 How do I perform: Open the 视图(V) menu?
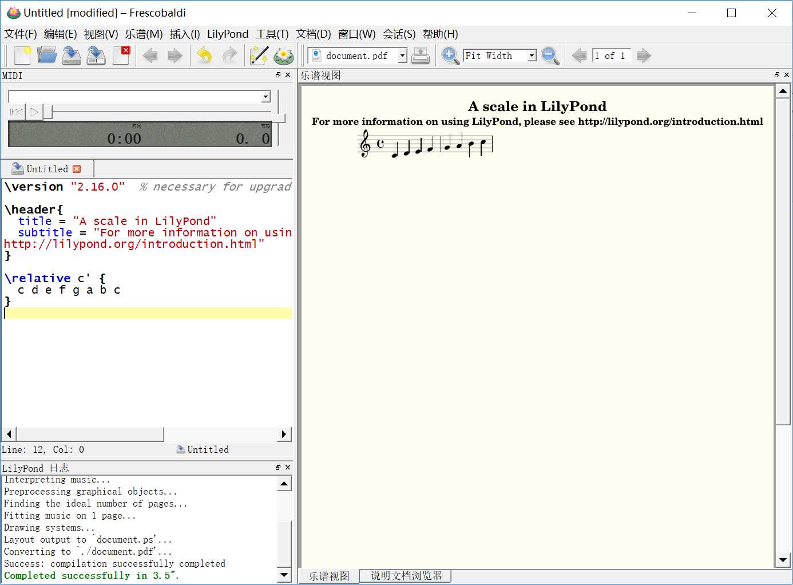[x=101, y=34]
